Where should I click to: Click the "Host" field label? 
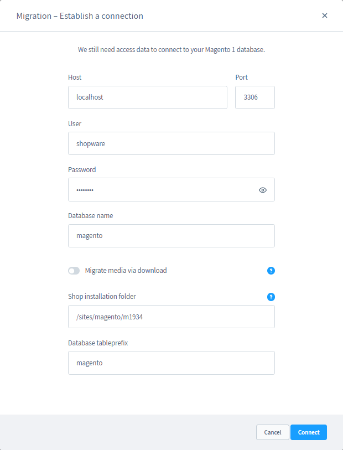coord(75,77)
